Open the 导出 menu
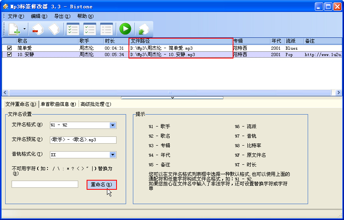 pos(62,16)
